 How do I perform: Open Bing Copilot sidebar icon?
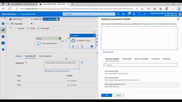coord(179,9)
